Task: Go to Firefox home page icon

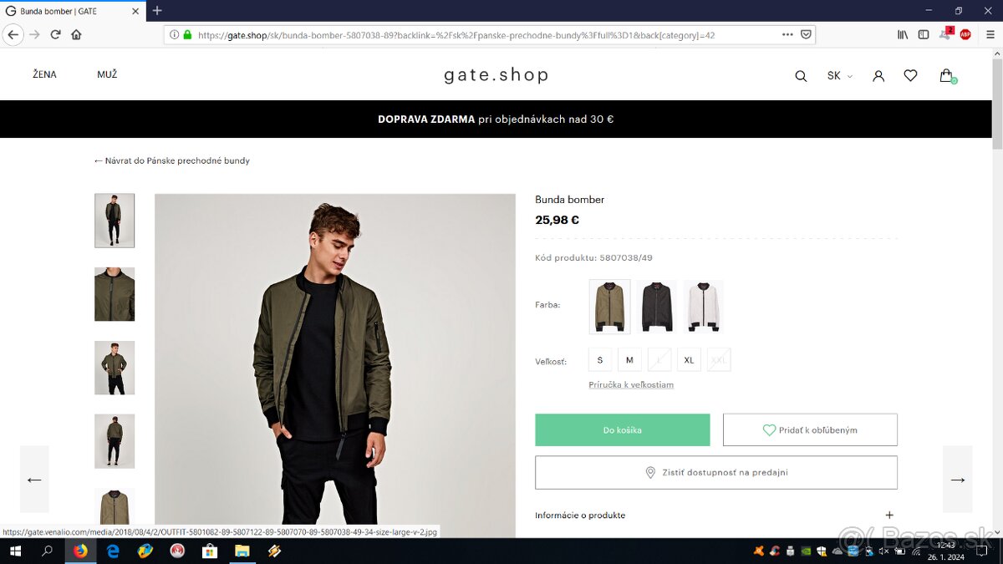Action: tap(76, 35)
